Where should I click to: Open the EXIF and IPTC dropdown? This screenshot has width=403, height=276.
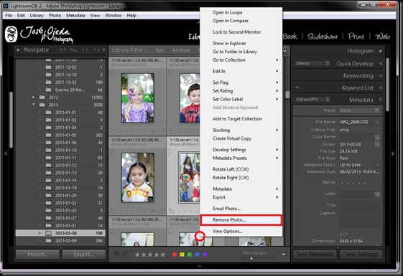coord(312,100)
